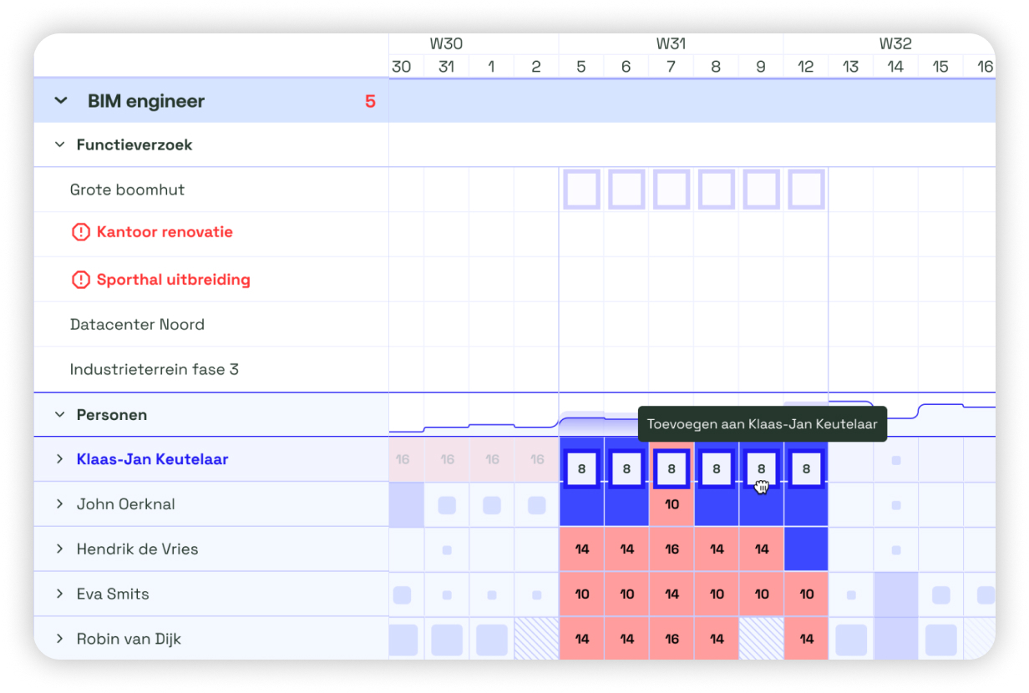Select day 31 column header

coord(447,66)
